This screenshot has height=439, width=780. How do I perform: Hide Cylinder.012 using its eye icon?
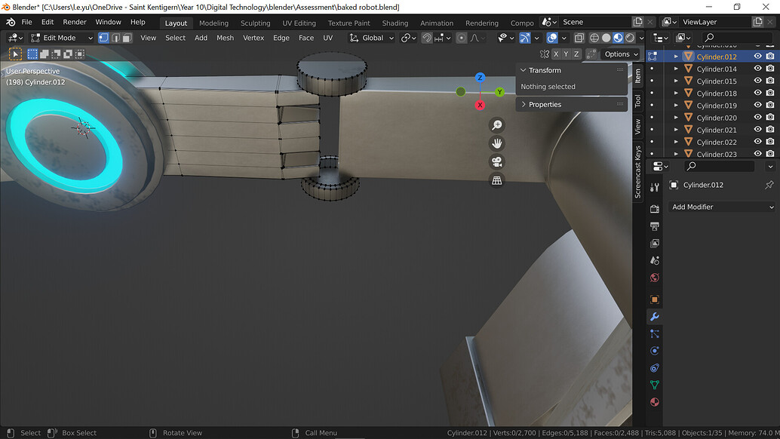[x=757, y=56]
